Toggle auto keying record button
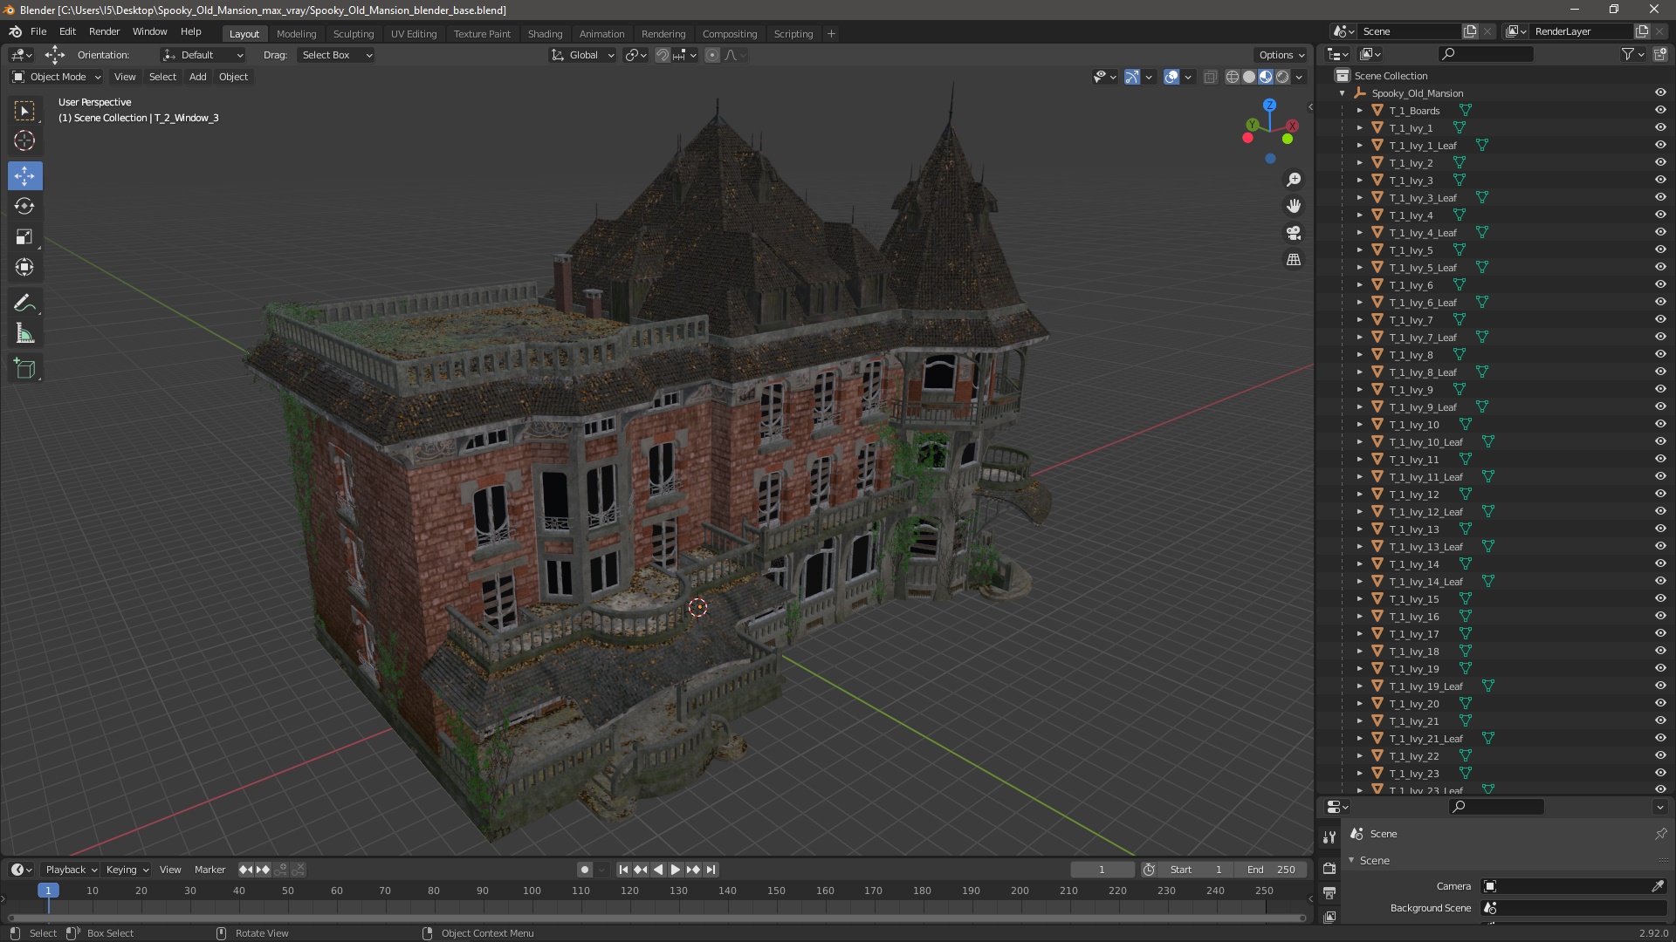This screenshot has height=942, width=1676. [x=585, y=870]
